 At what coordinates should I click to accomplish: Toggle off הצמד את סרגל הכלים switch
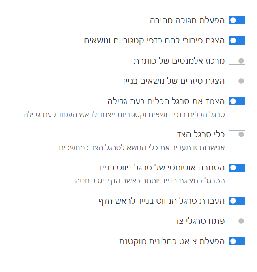tap(237, 101)
